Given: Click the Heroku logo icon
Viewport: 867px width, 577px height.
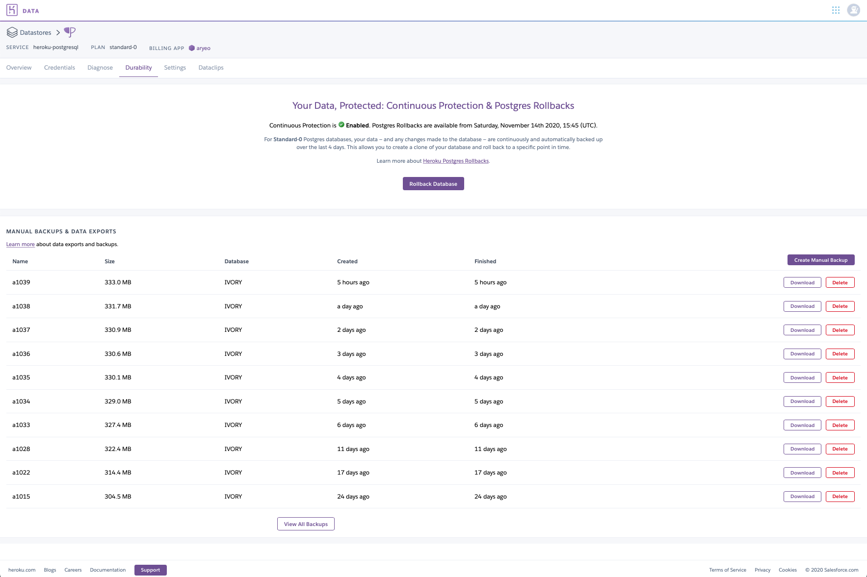Looking at the screenshot, I should pos(12,10).
